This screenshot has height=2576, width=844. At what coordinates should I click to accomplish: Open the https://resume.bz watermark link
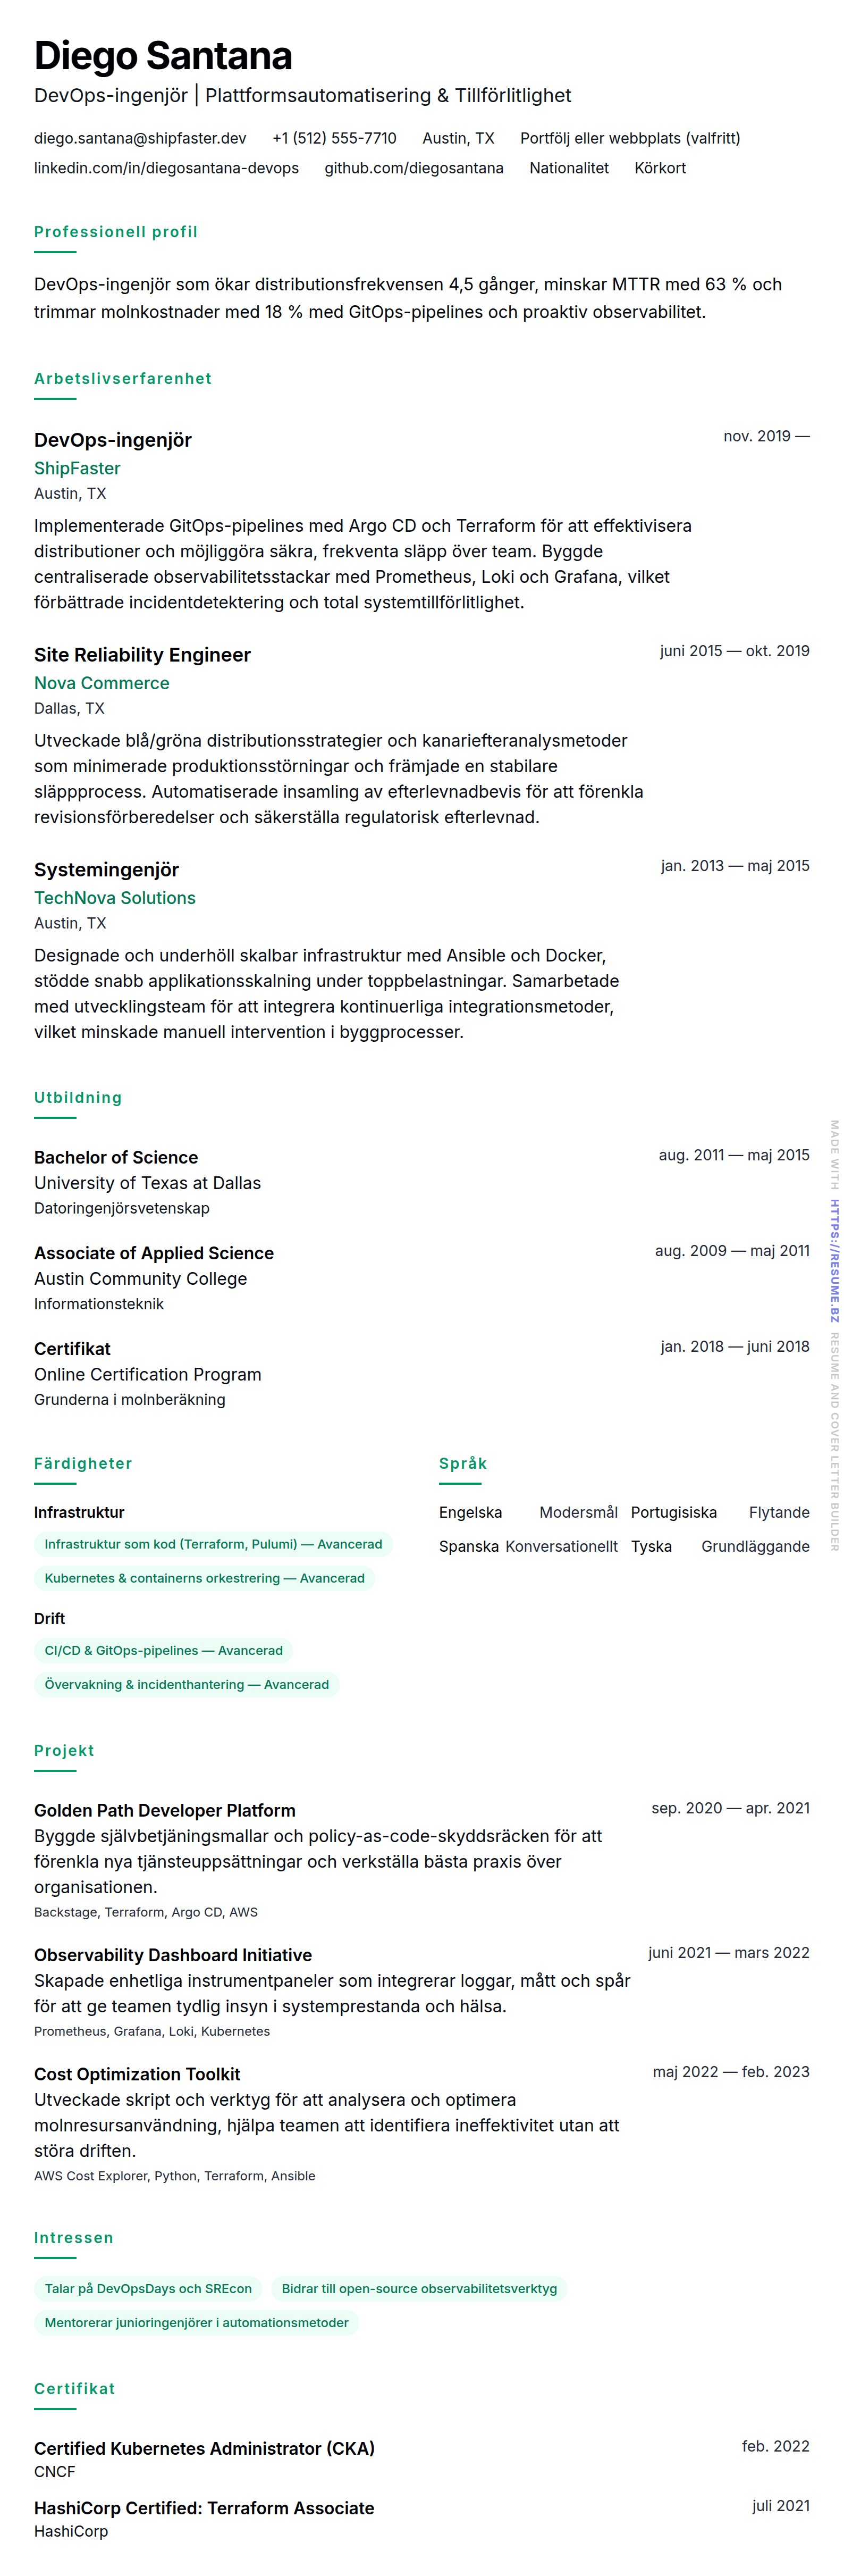tap(834, 1261)
